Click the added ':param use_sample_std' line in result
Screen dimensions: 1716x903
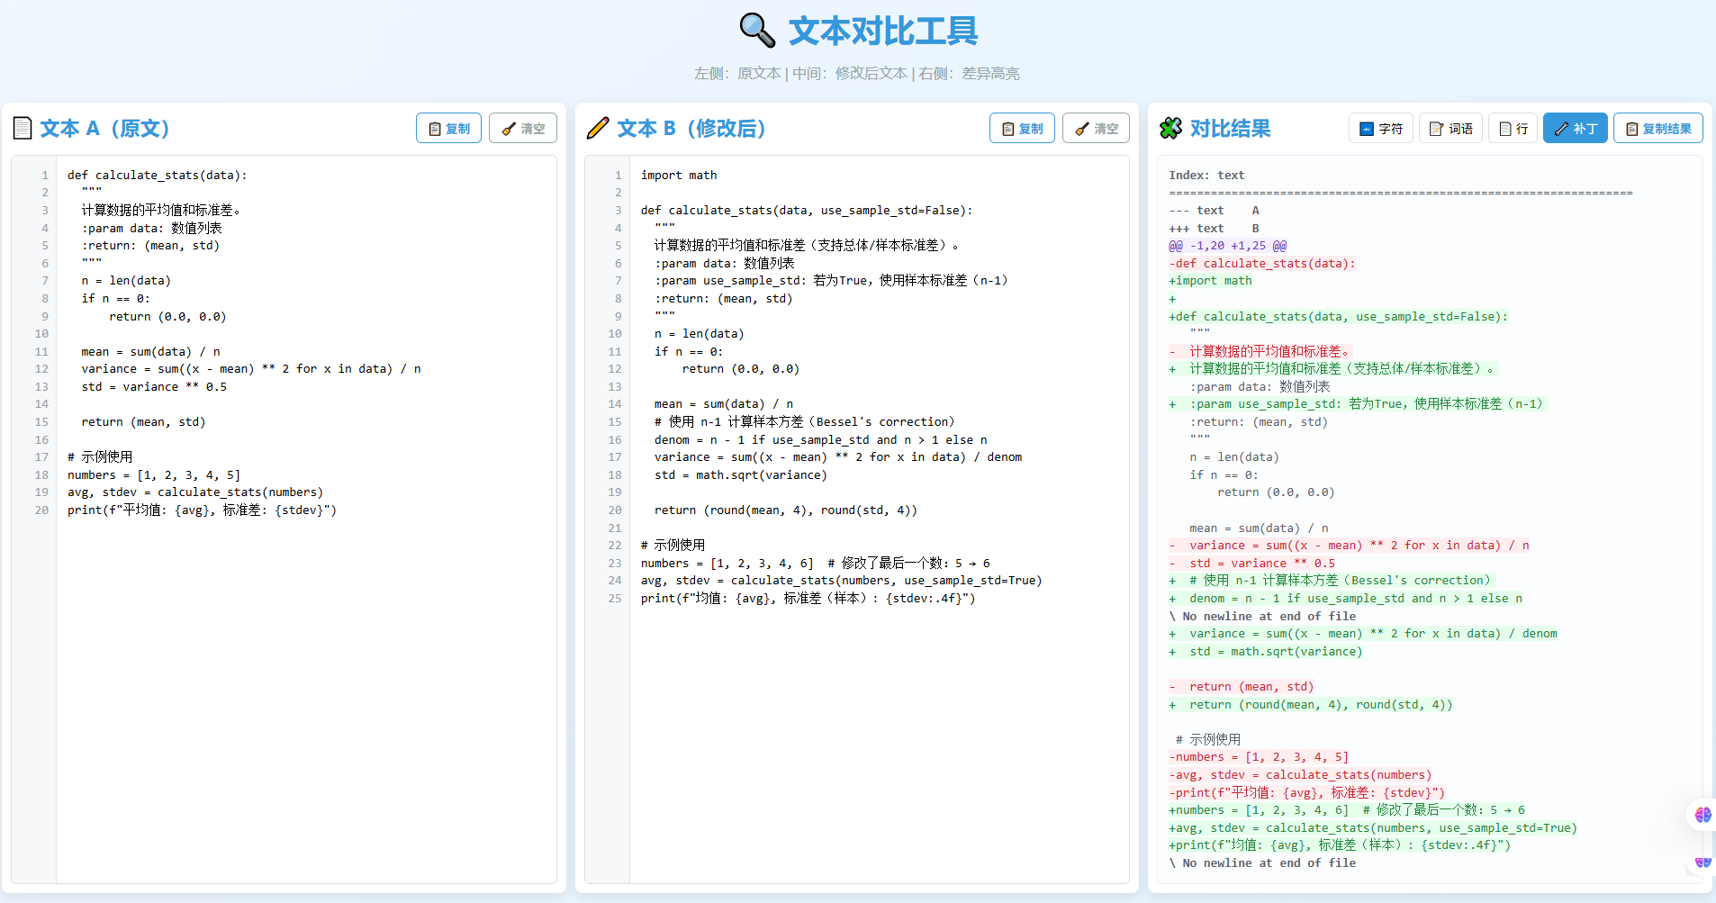pyautogui.click(x=1357, y=404)
